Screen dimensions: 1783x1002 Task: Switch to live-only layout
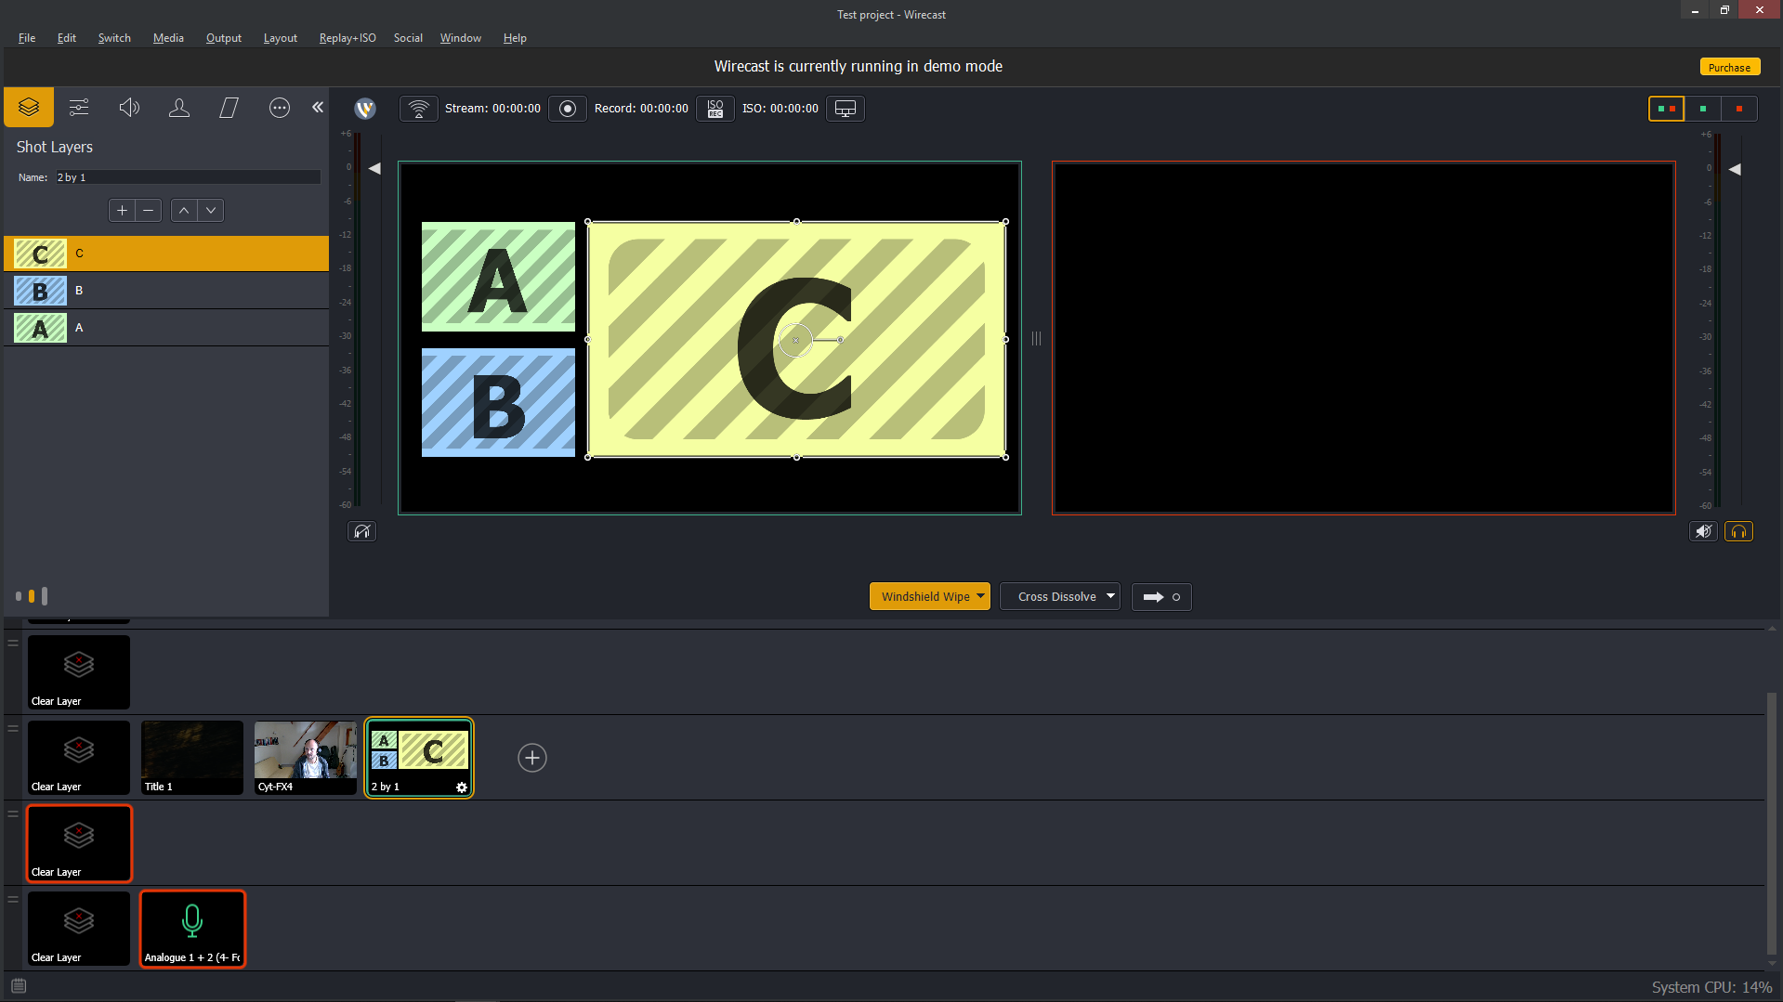(x=1739, y=109)
